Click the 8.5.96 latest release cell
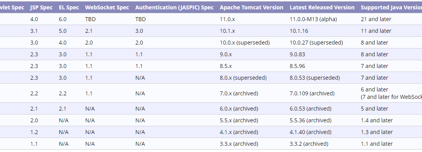The width and height of the screenshot is (422, 152). pos(297,66)
